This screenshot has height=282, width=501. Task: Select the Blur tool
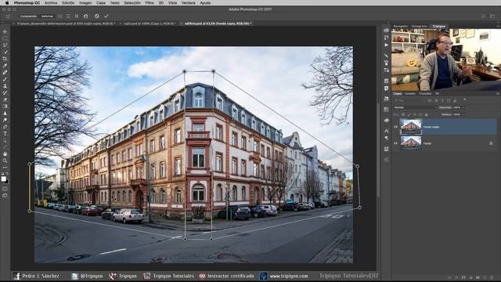tap(5, 113)
